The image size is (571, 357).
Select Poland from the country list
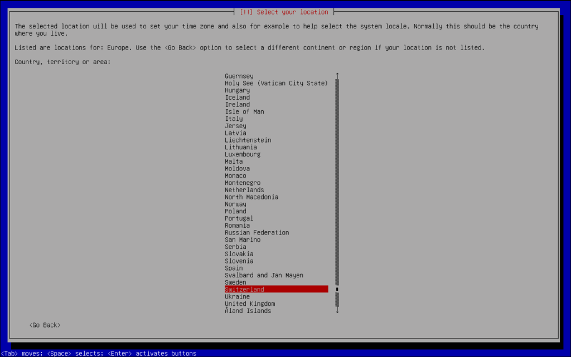(235, 212)
